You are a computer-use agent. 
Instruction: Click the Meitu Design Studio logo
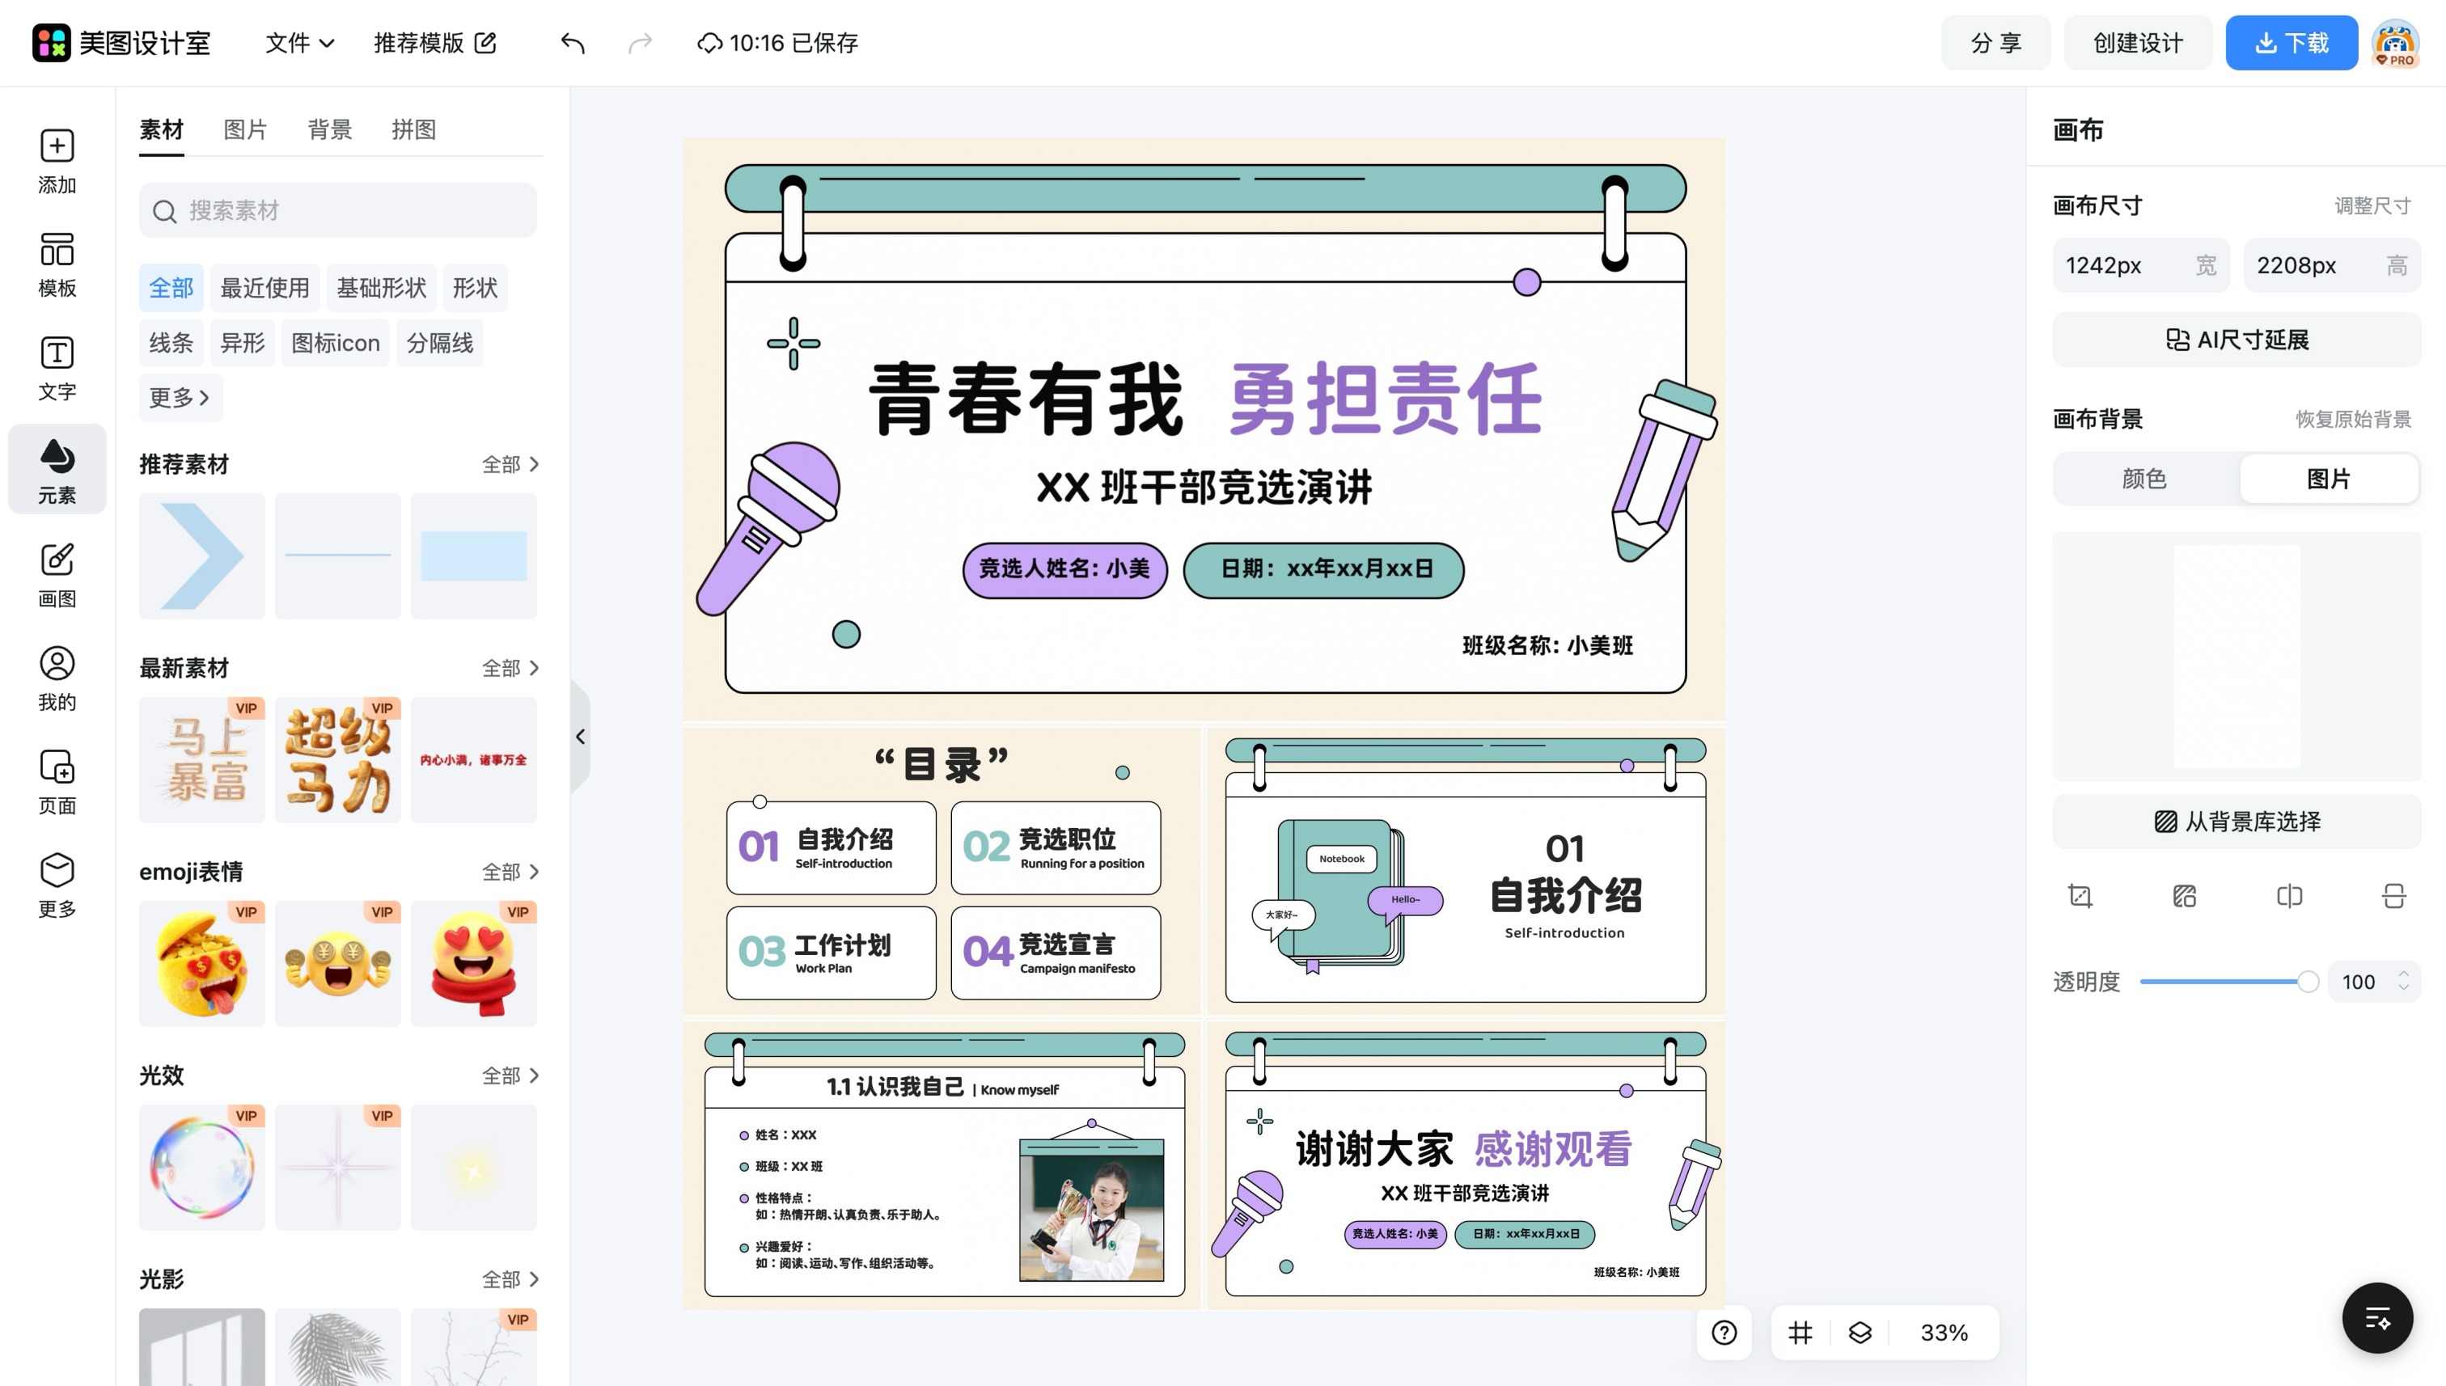click(x=121, y=43)
